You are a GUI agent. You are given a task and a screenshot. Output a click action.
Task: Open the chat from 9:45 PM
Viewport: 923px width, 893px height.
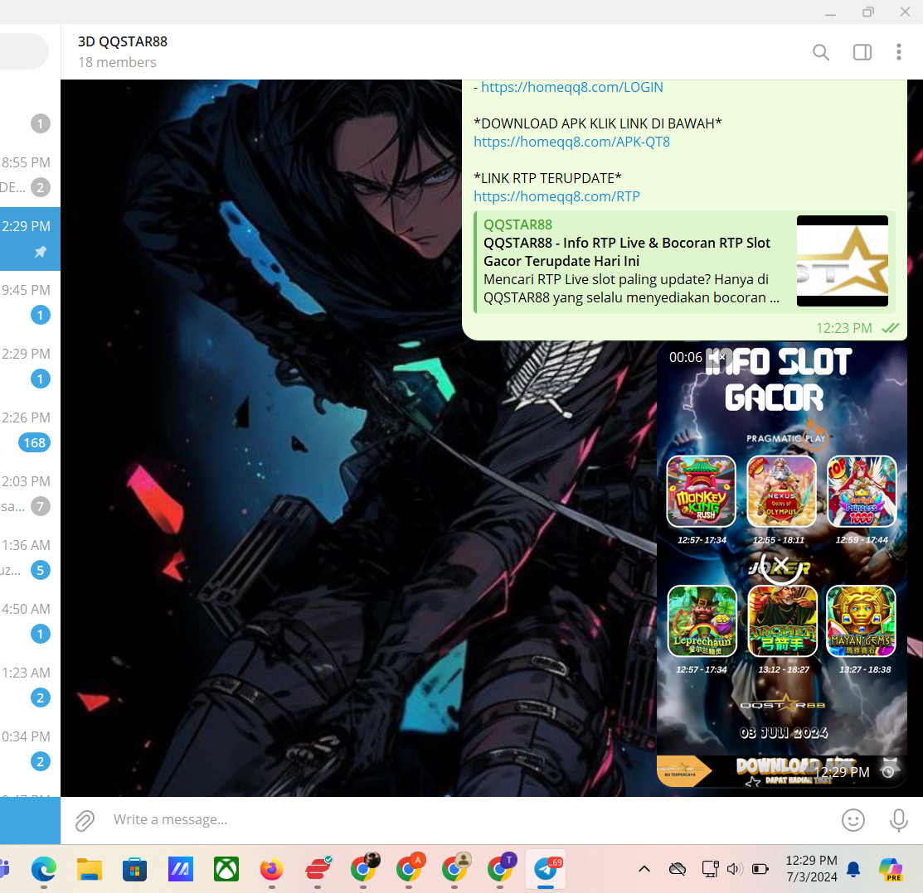(x=30, y=302)
